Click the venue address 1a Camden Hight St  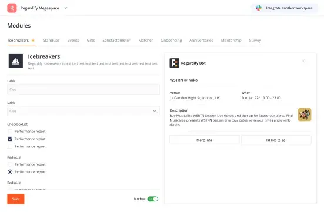click(195, 98)
